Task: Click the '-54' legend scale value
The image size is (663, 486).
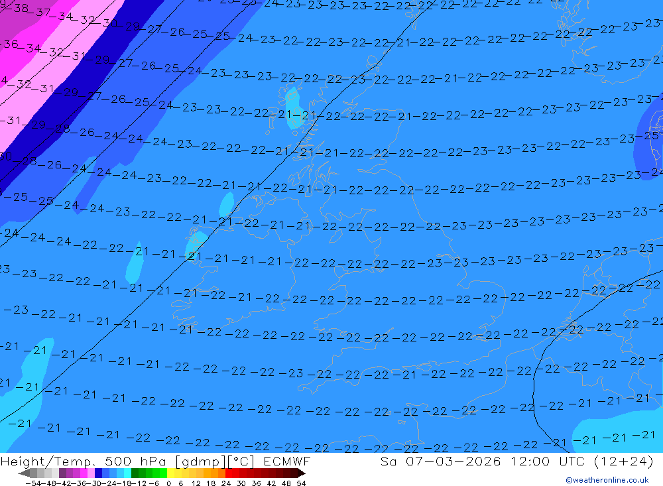Action: click(x=33, y=483)
